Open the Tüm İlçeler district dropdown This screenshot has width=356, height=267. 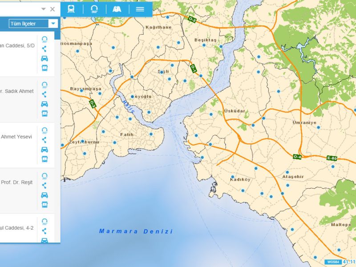coord(34,24)
